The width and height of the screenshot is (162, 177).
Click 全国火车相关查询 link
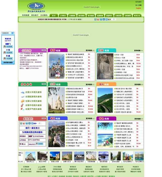(33, 92)
